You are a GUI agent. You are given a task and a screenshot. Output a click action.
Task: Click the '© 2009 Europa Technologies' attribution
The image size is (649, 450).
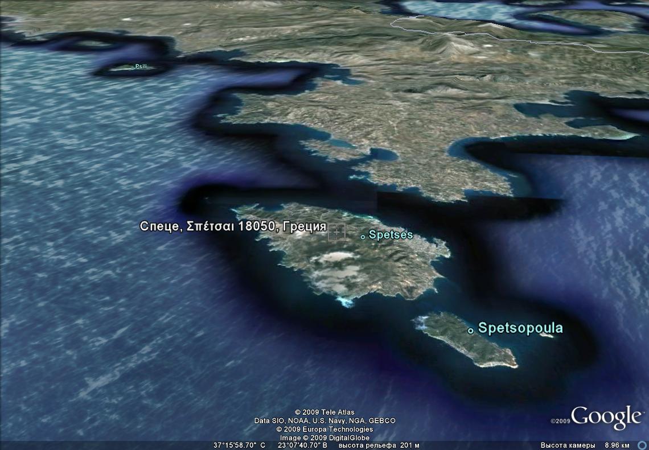tap(324, 430)
